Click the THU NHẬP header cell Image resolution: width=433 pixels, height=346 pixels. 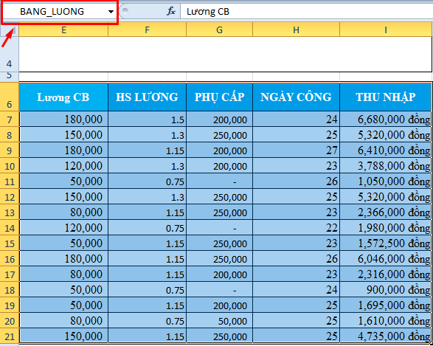(386, 97)
